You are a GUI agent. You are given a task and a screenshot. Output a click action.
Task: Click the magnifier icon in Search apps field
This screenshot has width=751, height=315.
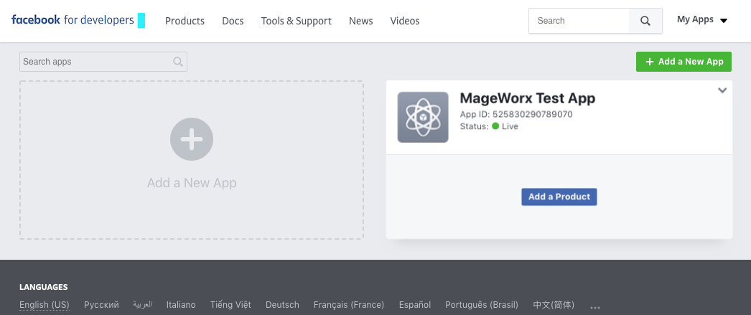coord(177,62)
